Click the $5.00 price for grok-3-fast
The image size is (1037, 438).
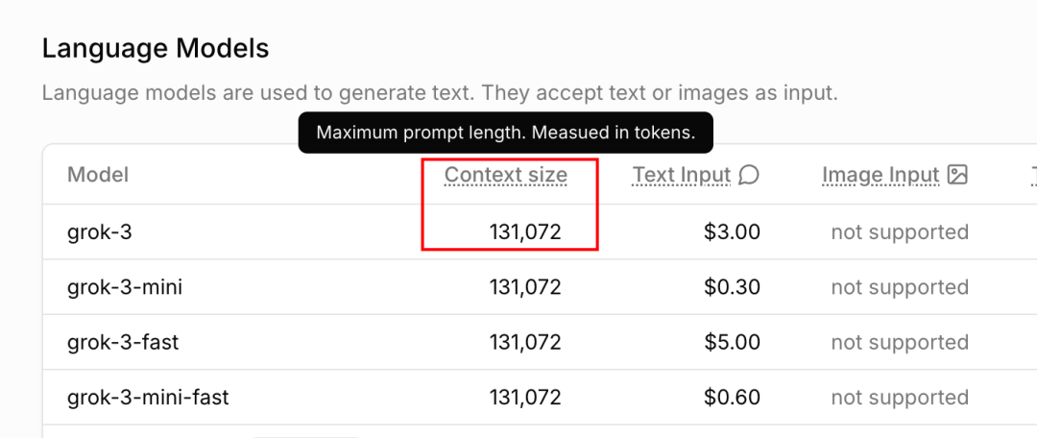[732, 342]
